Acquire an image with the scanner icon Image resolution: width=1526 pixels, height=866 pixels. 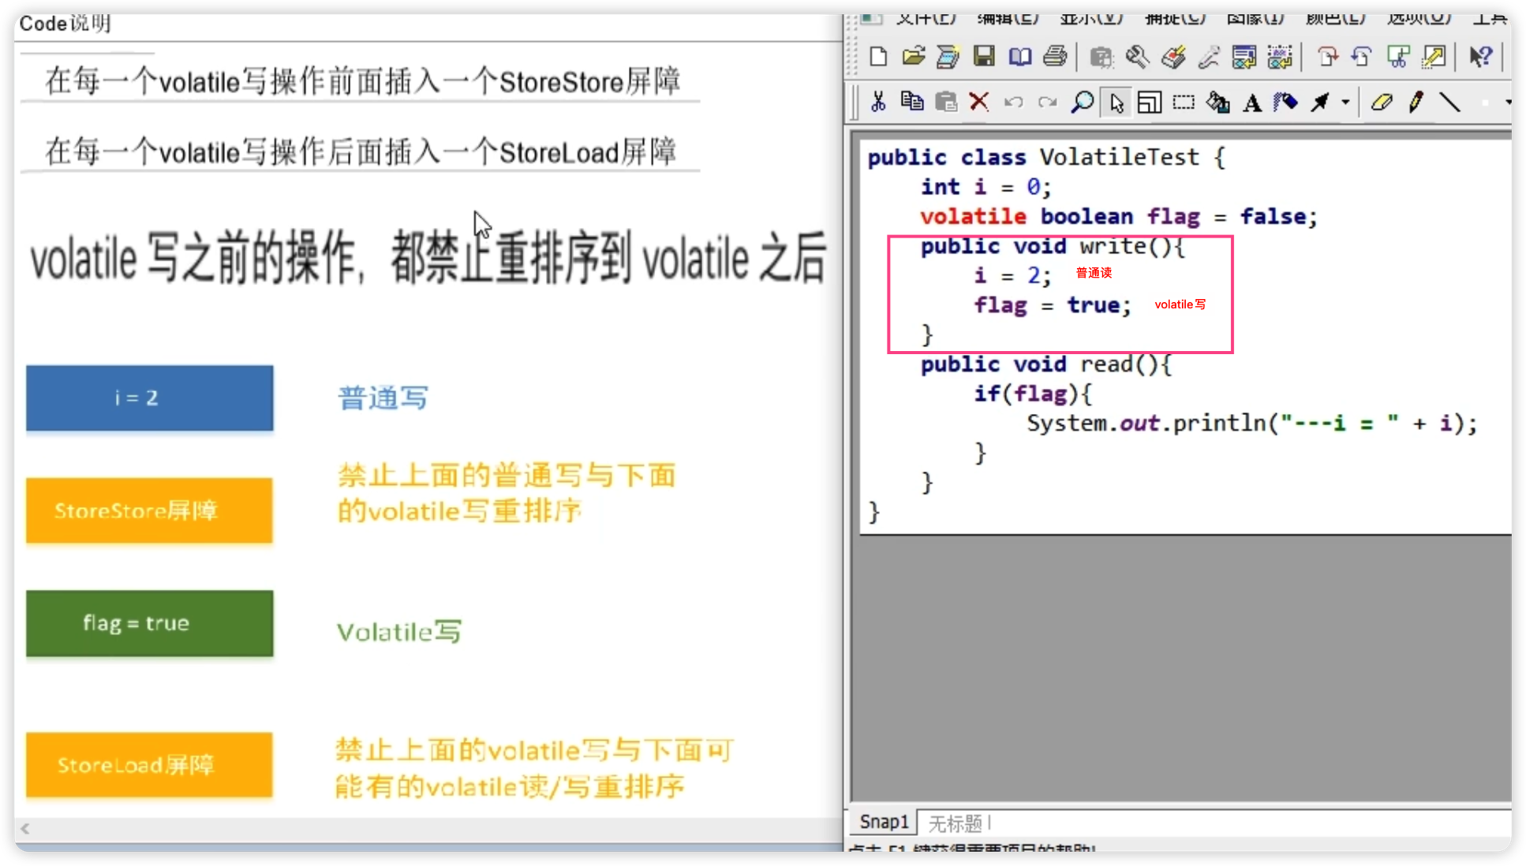948,57
